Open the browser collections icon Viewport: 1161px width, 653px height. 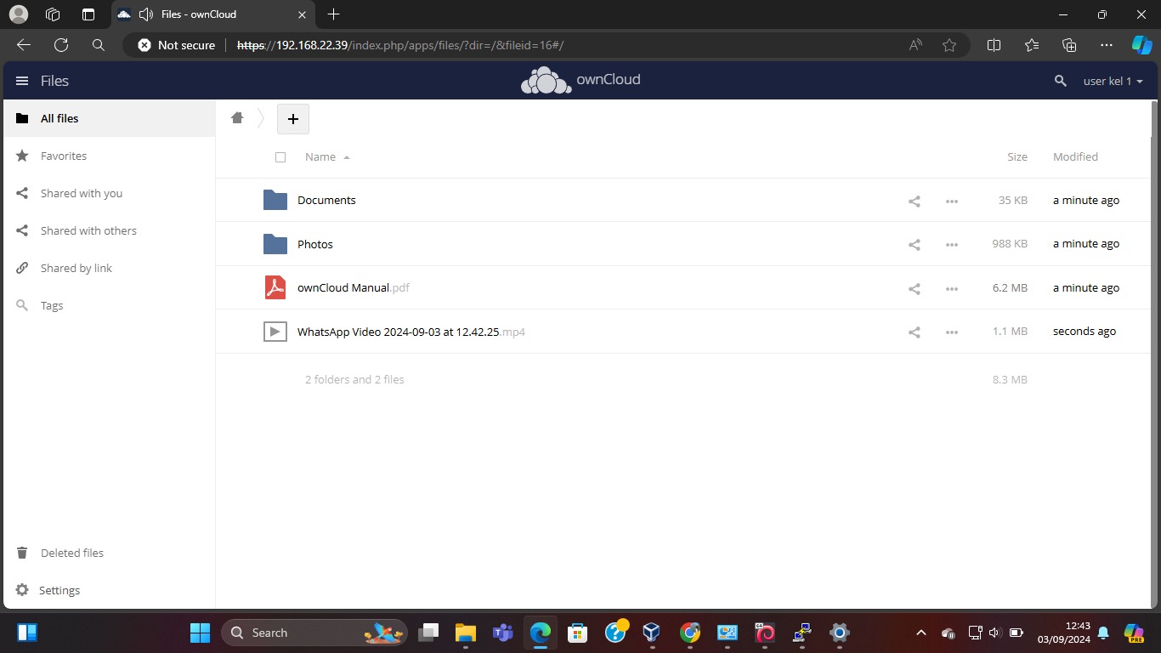pos(1069,45)
